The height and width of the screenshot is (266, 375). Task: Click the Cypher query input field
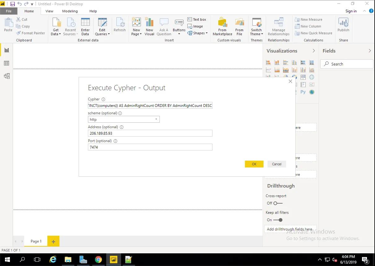pos(150,105)
